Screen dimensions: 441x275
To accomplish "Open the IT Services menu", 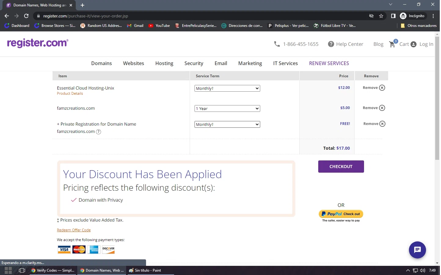I will tap(286, 63).
